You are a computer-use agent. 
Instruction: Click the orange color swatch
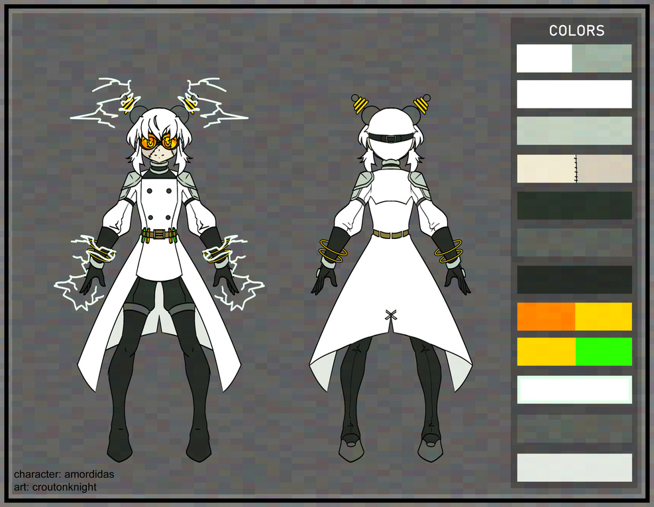[x=545, y=316]
